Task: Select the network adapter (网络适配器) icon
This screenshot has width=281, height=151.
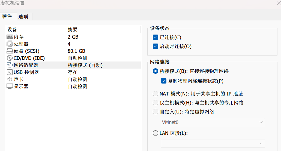Action: coord(10,65)
